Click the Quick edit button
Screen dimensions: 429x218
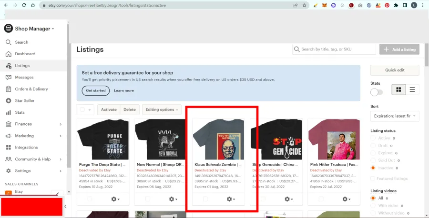click(395, 70)
